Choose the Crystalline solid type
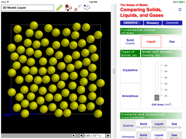 [x=130, y=70]
